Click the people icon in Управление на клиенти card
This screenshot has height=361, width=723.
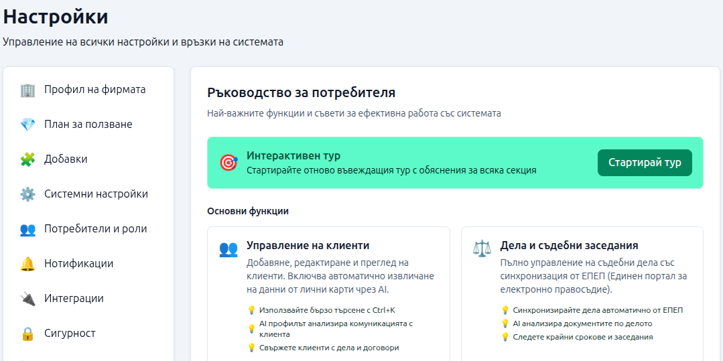tap(228, 249)
